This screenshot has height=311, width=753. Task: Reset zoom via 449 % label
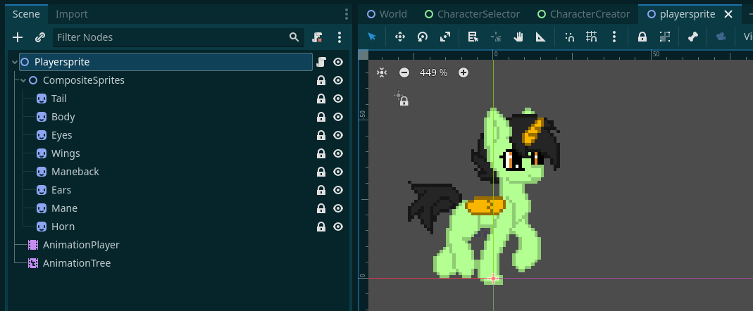pyautogui.click(x=433, y=72)
